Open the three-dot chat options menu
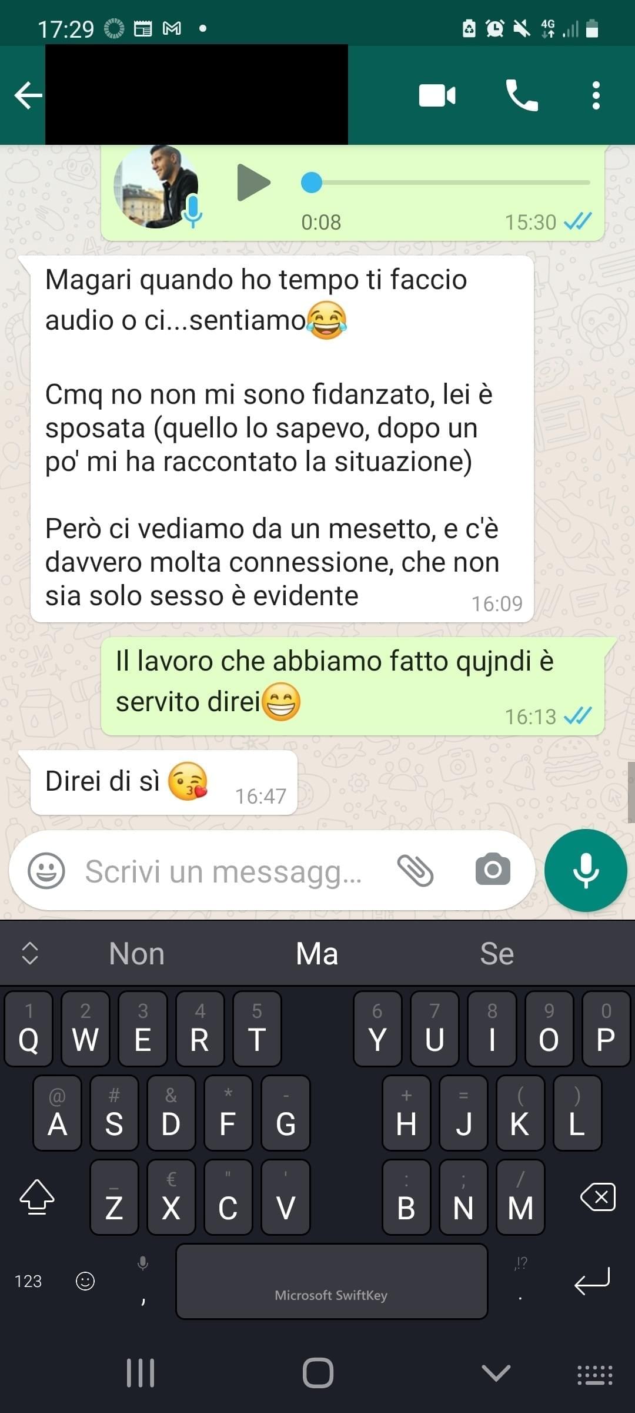 pyautogui.click(x=596, y=95)
